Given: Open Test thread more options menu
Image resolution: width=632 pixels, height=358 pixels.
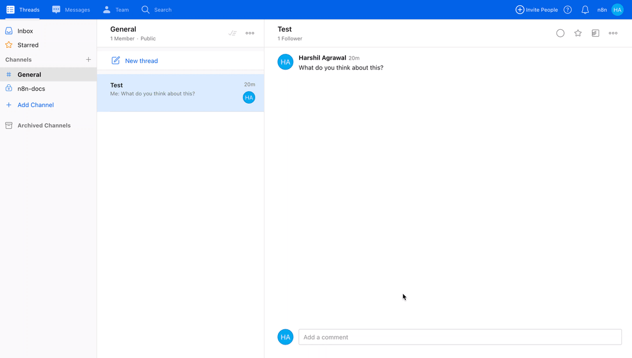Looking at the screenshot, I should point(613,33).
